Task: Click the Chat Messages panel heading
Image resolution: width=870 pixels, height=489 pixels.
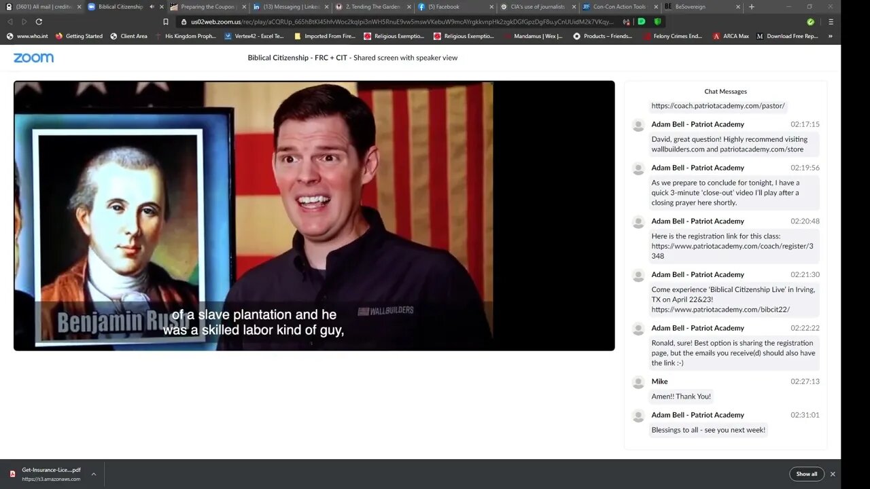Action: (725, 91)
